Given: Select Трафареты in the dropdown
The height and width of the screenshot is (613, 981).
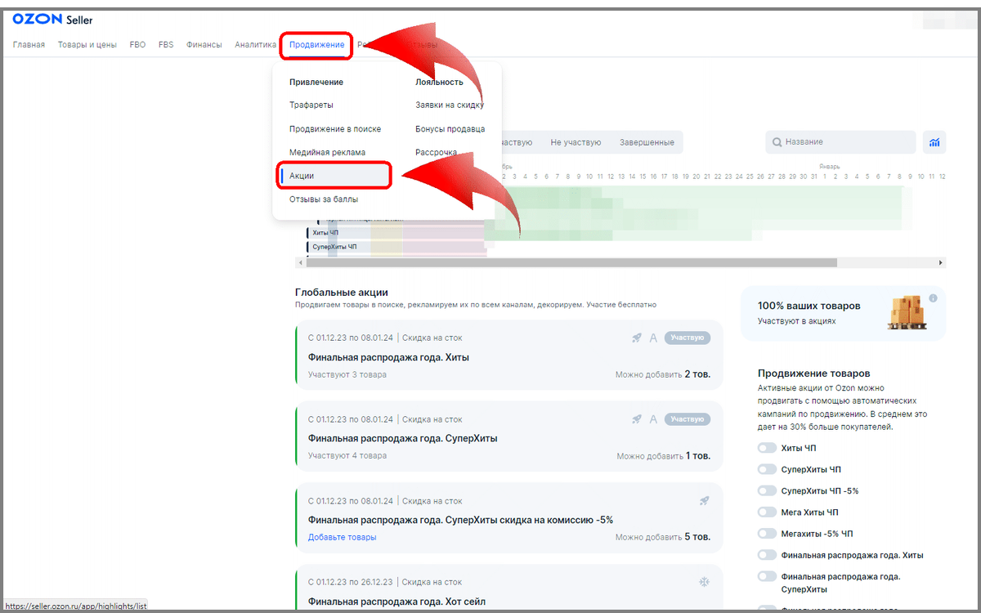Looking at the screenshot, I should tap(311, 105).
